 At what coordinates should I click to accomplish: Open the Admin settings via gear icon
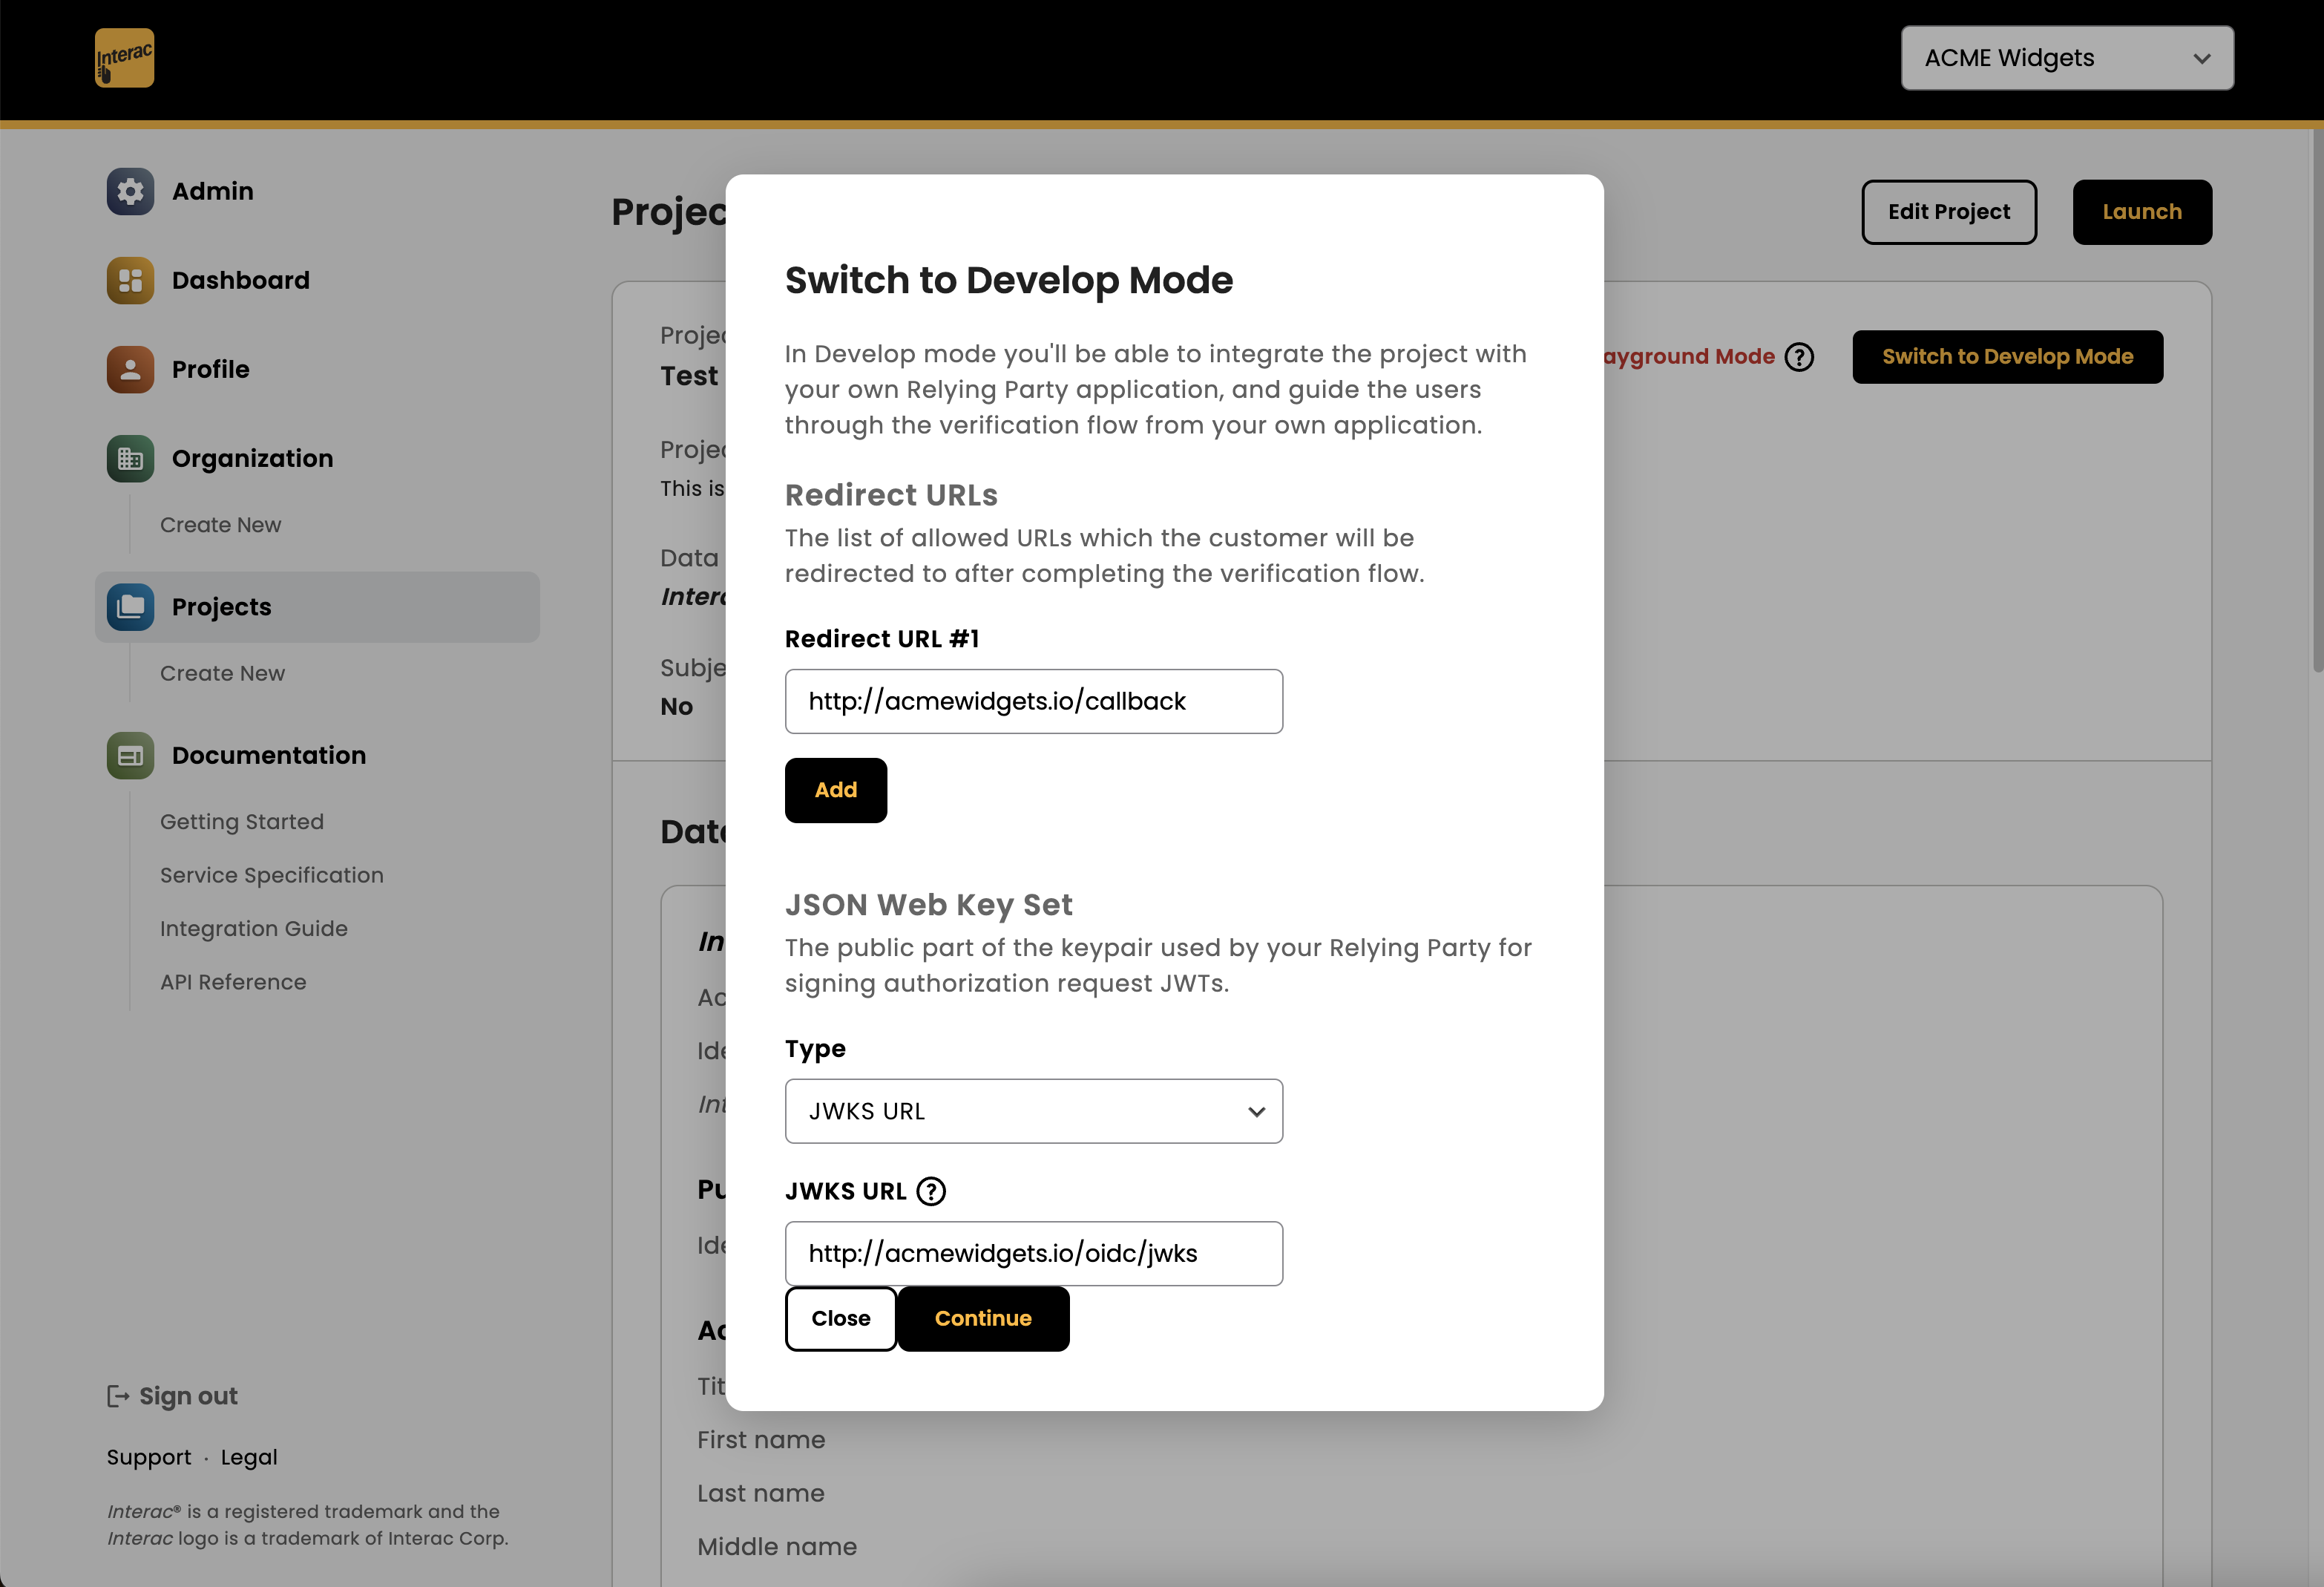pyautogui.click(x=129, y=191)
